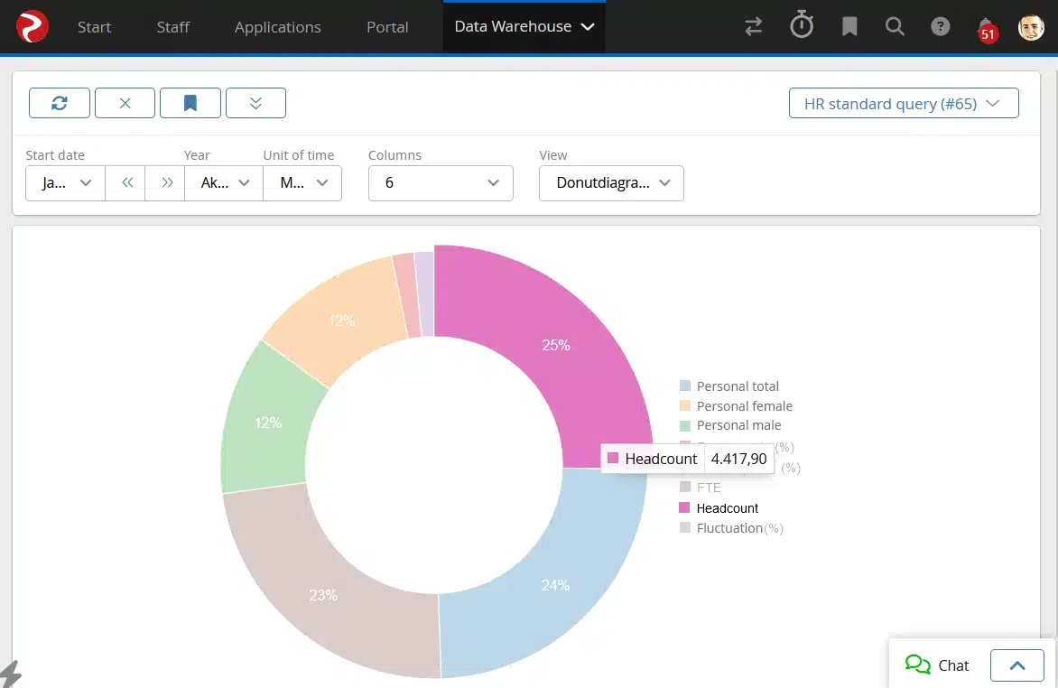Switch to the Staff section

coord(172,27)
